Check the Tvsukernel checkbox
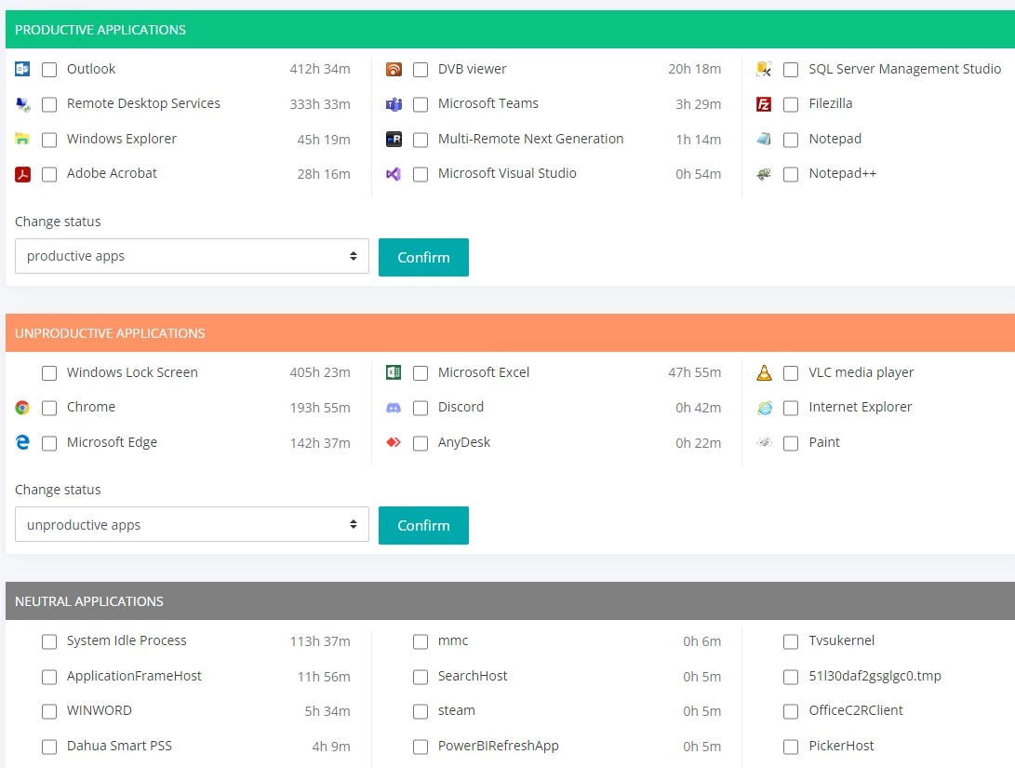The width and height of the screenshot is (1015, 768). tap(791, 641)
